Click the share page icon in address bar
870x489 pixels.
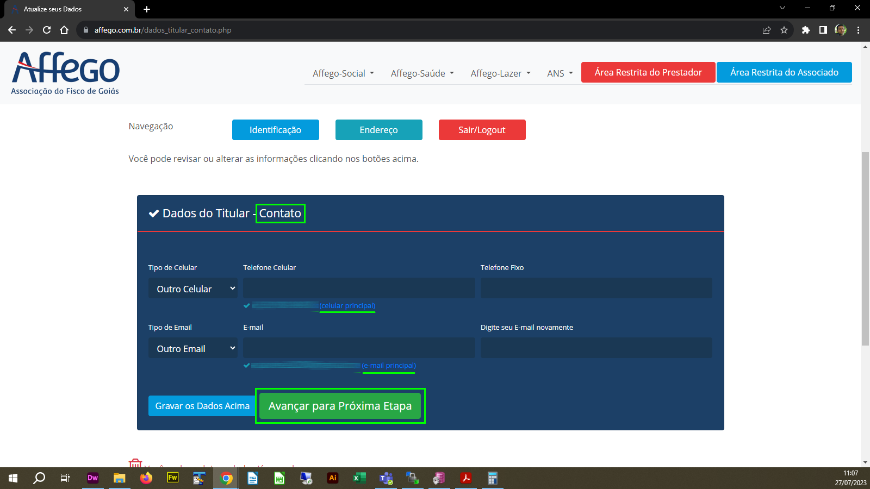[x=766, y=30]
